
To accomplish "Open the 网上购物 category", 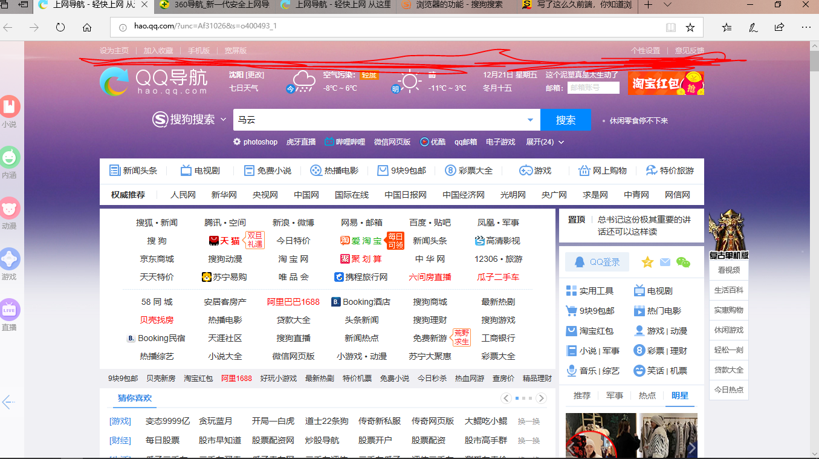I will (603, 171).
